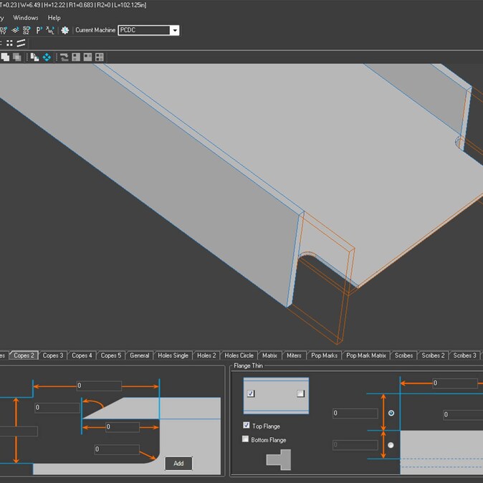Check the Bottom Flange checkbox
483x483 pixels.
(x=245, y=439)
